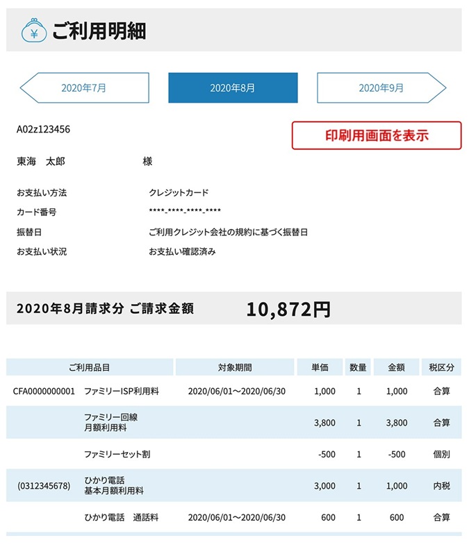Click unit price 3,800 in 回線 row
This screenshot has width=469, height=545.
point(324,423)
